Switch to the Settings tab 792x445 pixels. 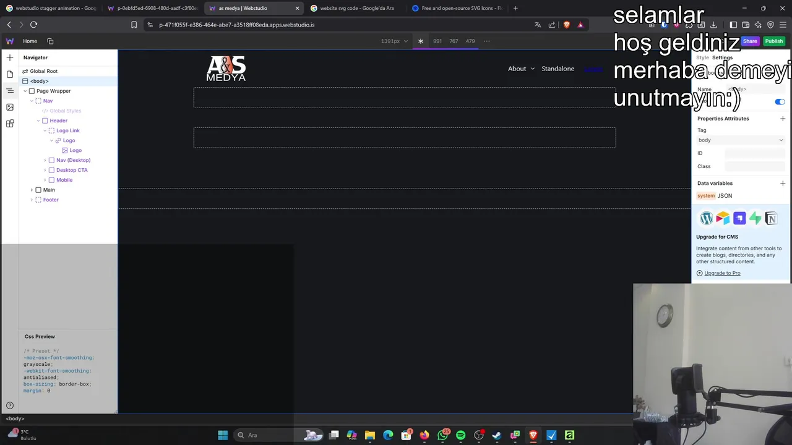[722, 57]
